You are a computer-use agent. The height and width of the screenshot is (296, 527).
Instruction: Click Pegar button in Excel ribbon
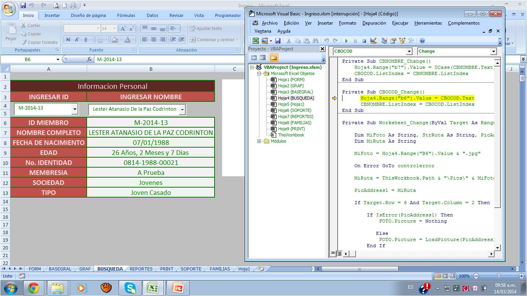coord(11,33)
